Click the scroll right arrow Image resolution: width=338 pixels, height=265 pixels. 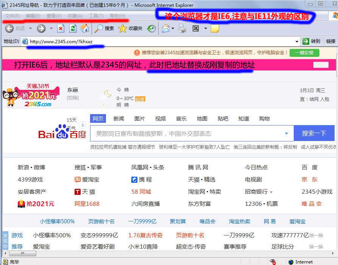coord(333,253)
